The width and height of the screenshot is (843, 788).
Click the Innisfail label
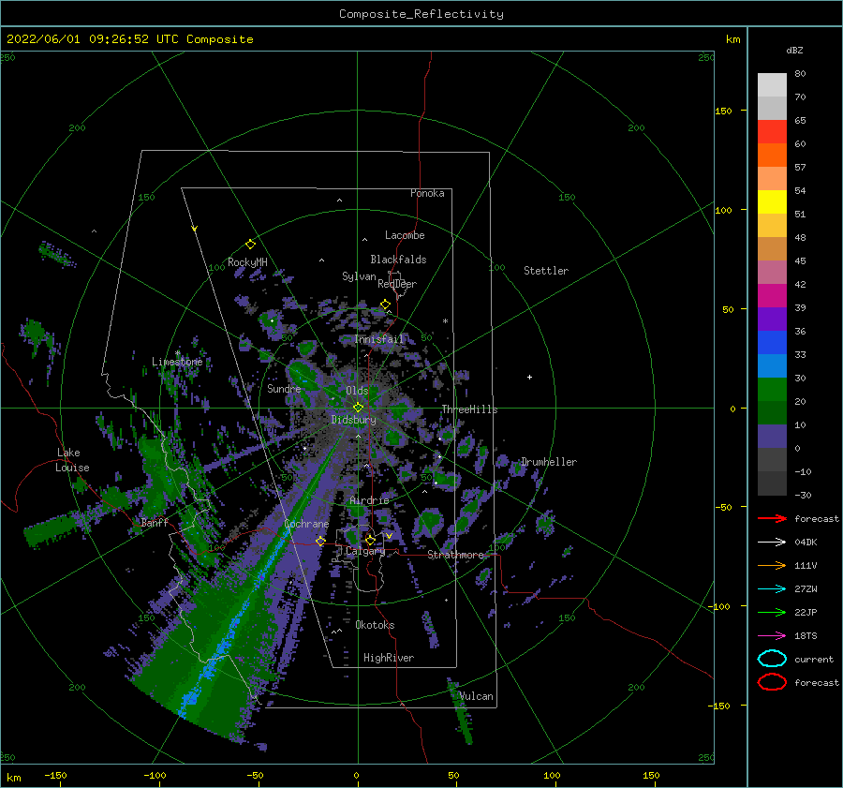pyautogui.click(x=379, y=339)
